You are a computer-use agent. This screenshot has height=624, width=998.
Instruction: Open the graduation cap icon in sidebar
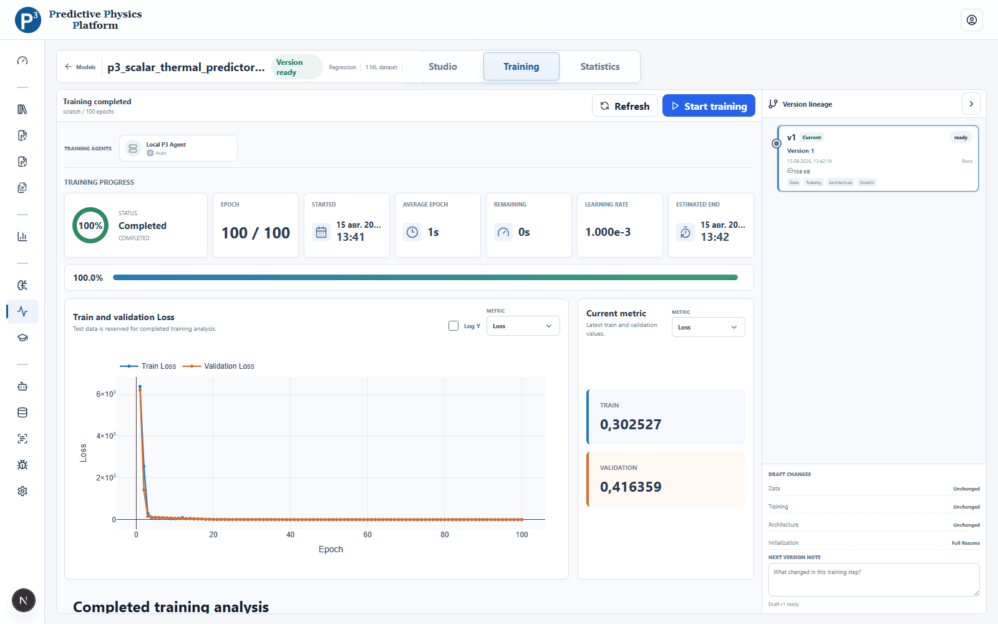[22, 338]
